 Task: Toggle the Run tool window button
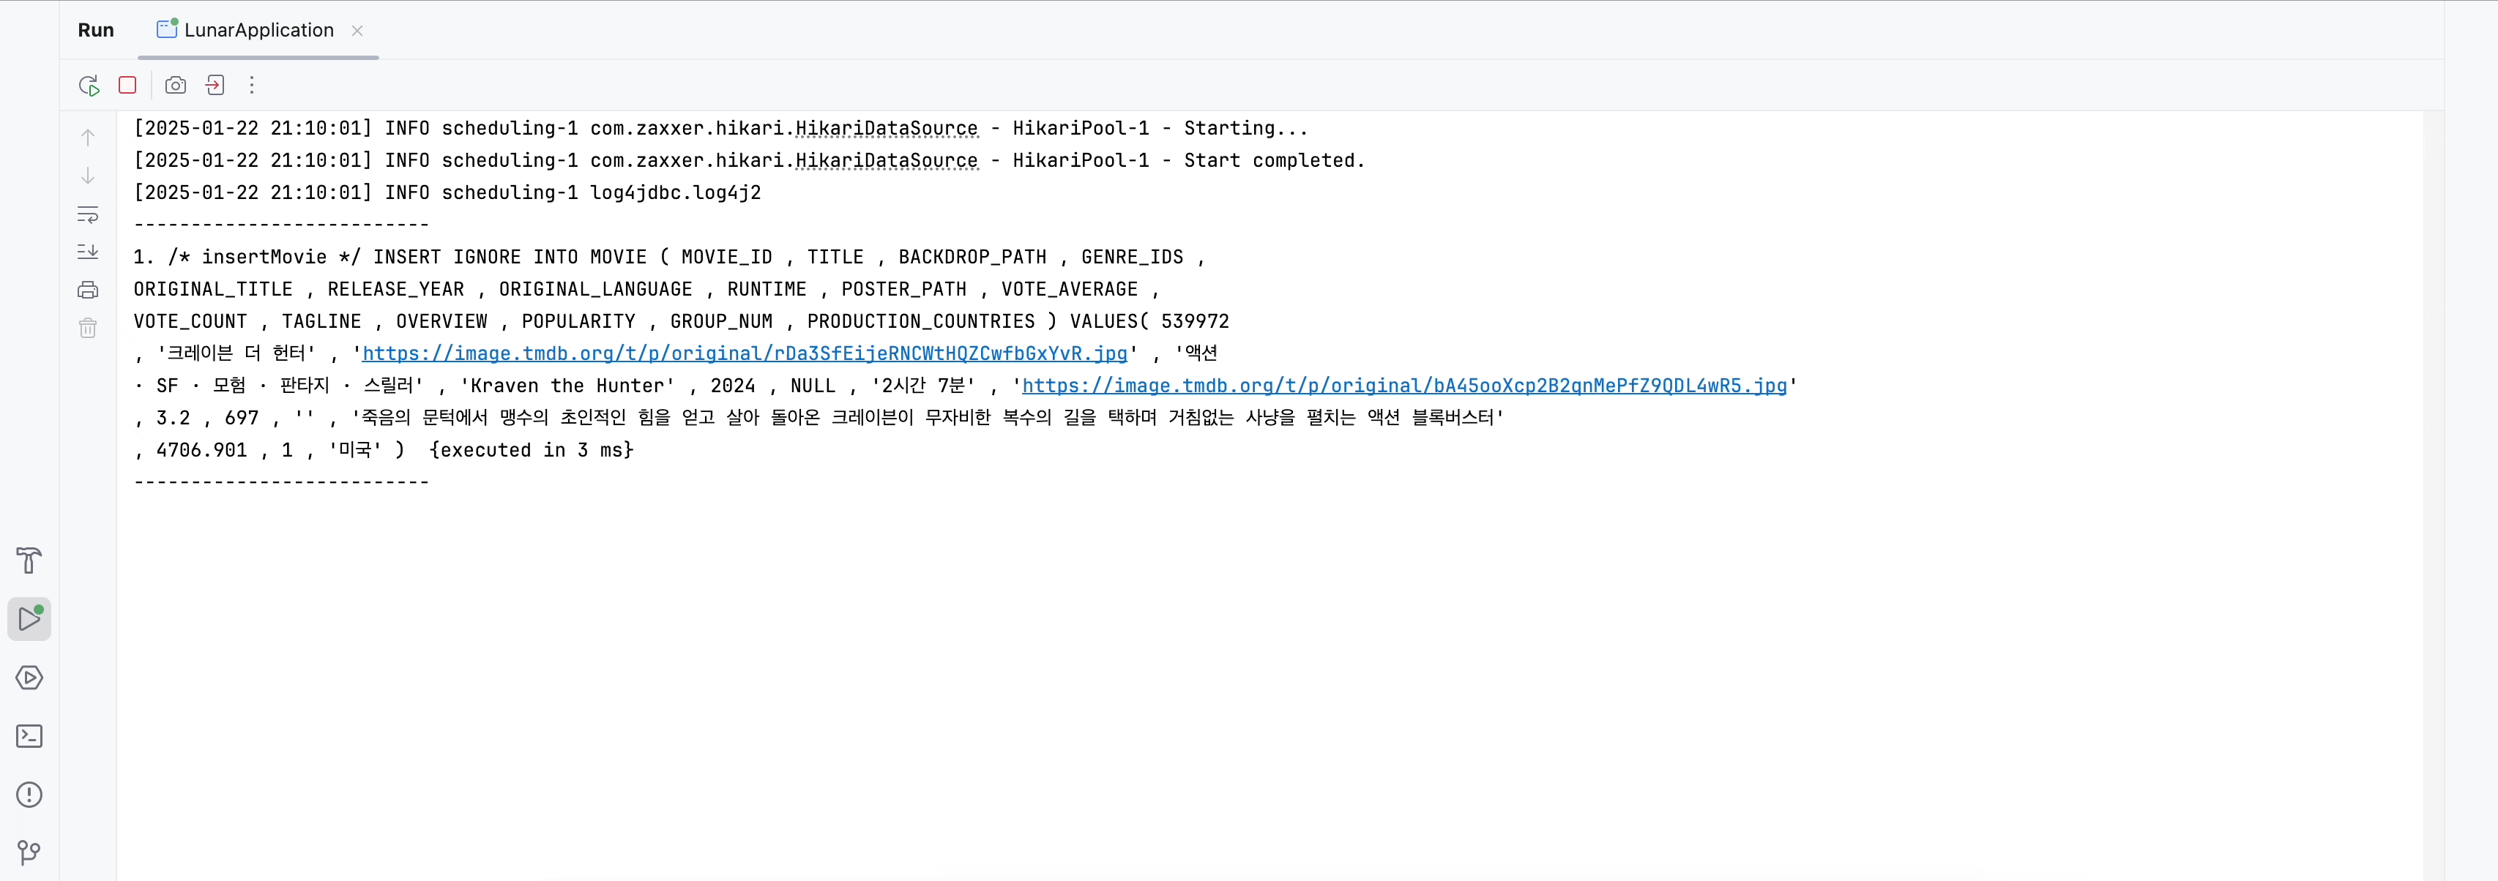(29, 618)
